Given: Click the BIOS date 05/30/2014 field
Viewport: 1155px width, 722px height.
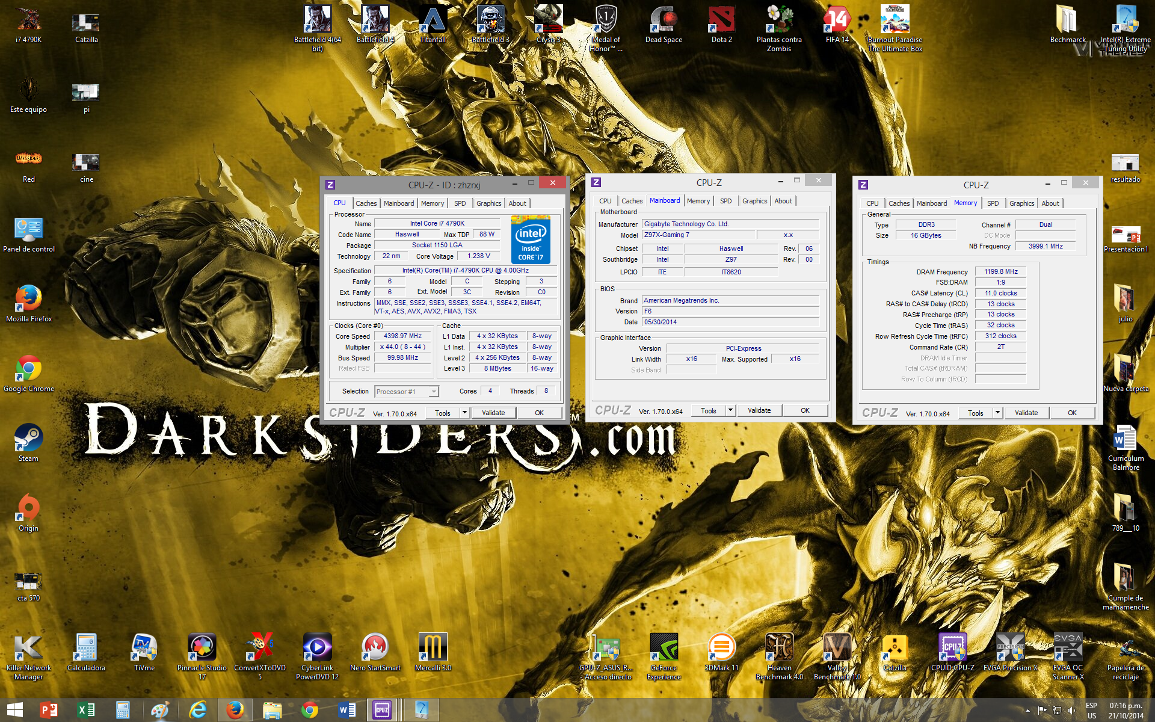Looking at the screenshot, I should click(730, 322).
